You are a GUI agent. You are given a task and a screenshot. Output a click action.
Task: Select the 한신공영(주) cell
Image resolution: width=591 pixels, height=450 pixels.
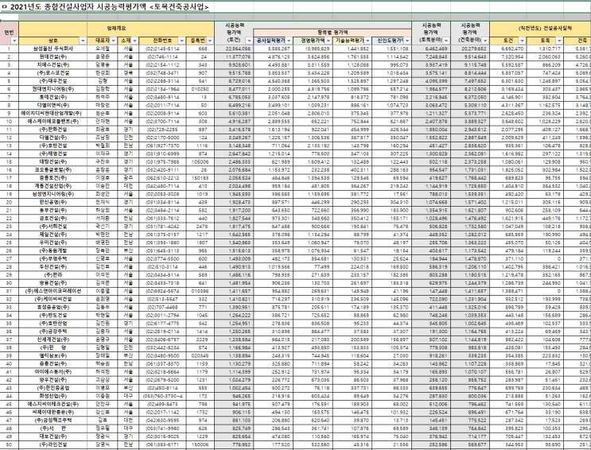(52, 202)
